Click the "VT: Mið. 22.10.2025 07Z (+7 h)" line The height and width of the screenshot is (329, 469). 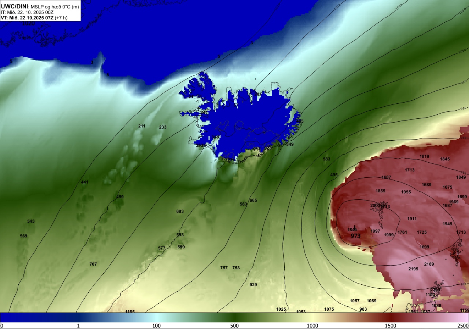(x=34, y=18)
